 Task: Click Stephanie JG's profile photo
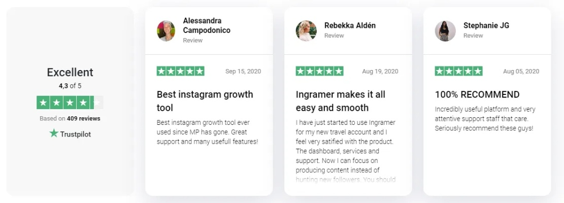click(445, 31)
